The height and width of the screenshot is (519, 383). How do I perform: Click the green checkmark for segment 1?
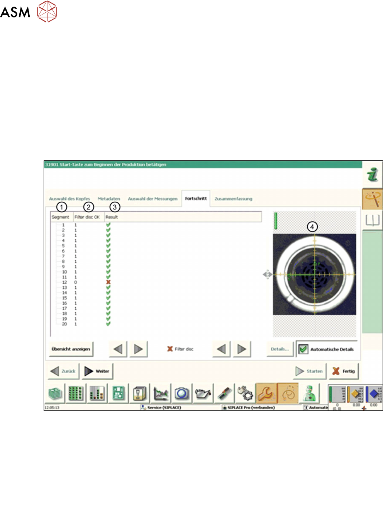(x=108, y=225)
